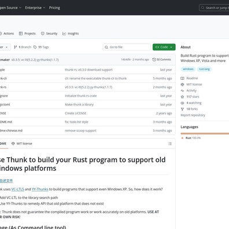Click the branch icon beside 1 Branch
Viewport: 229px width, 229px height.
tap(16, 47)
